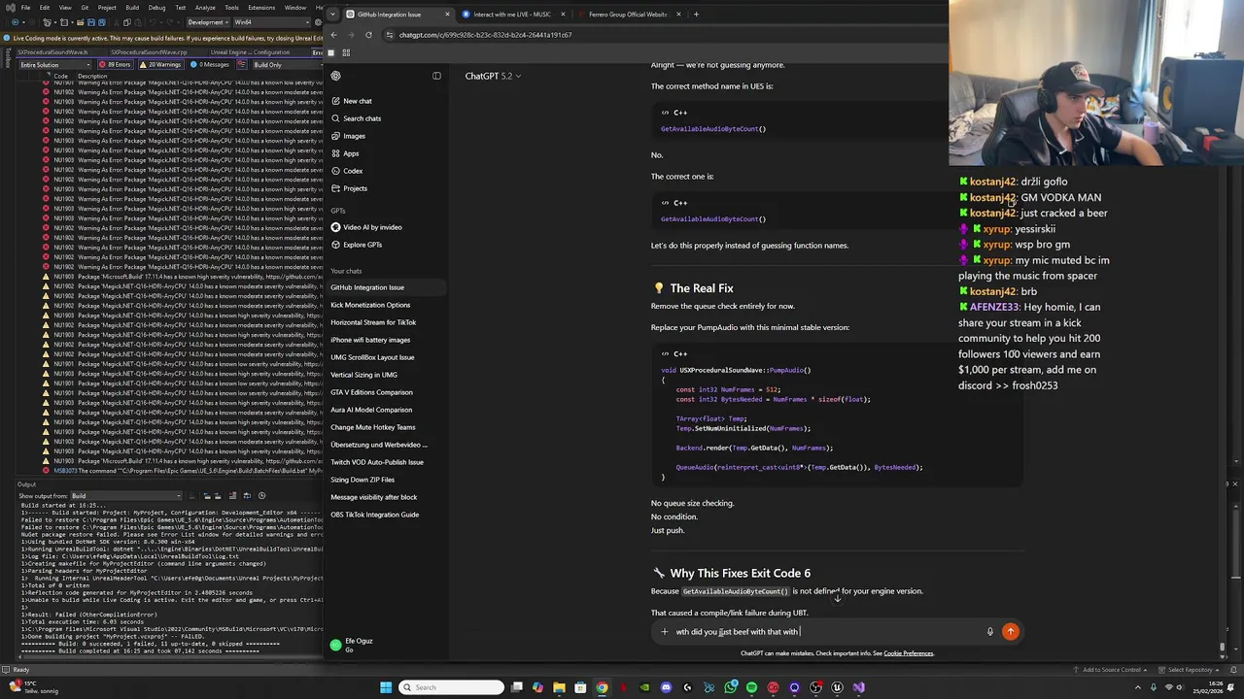Viewport: 1244px width, 699px height.
Task: Collapse the ChatGPT sidebar panel icon
Action: coord(436,76)
